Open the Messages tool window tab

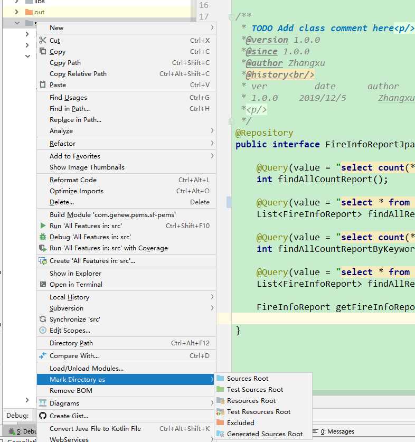point(333,431)
